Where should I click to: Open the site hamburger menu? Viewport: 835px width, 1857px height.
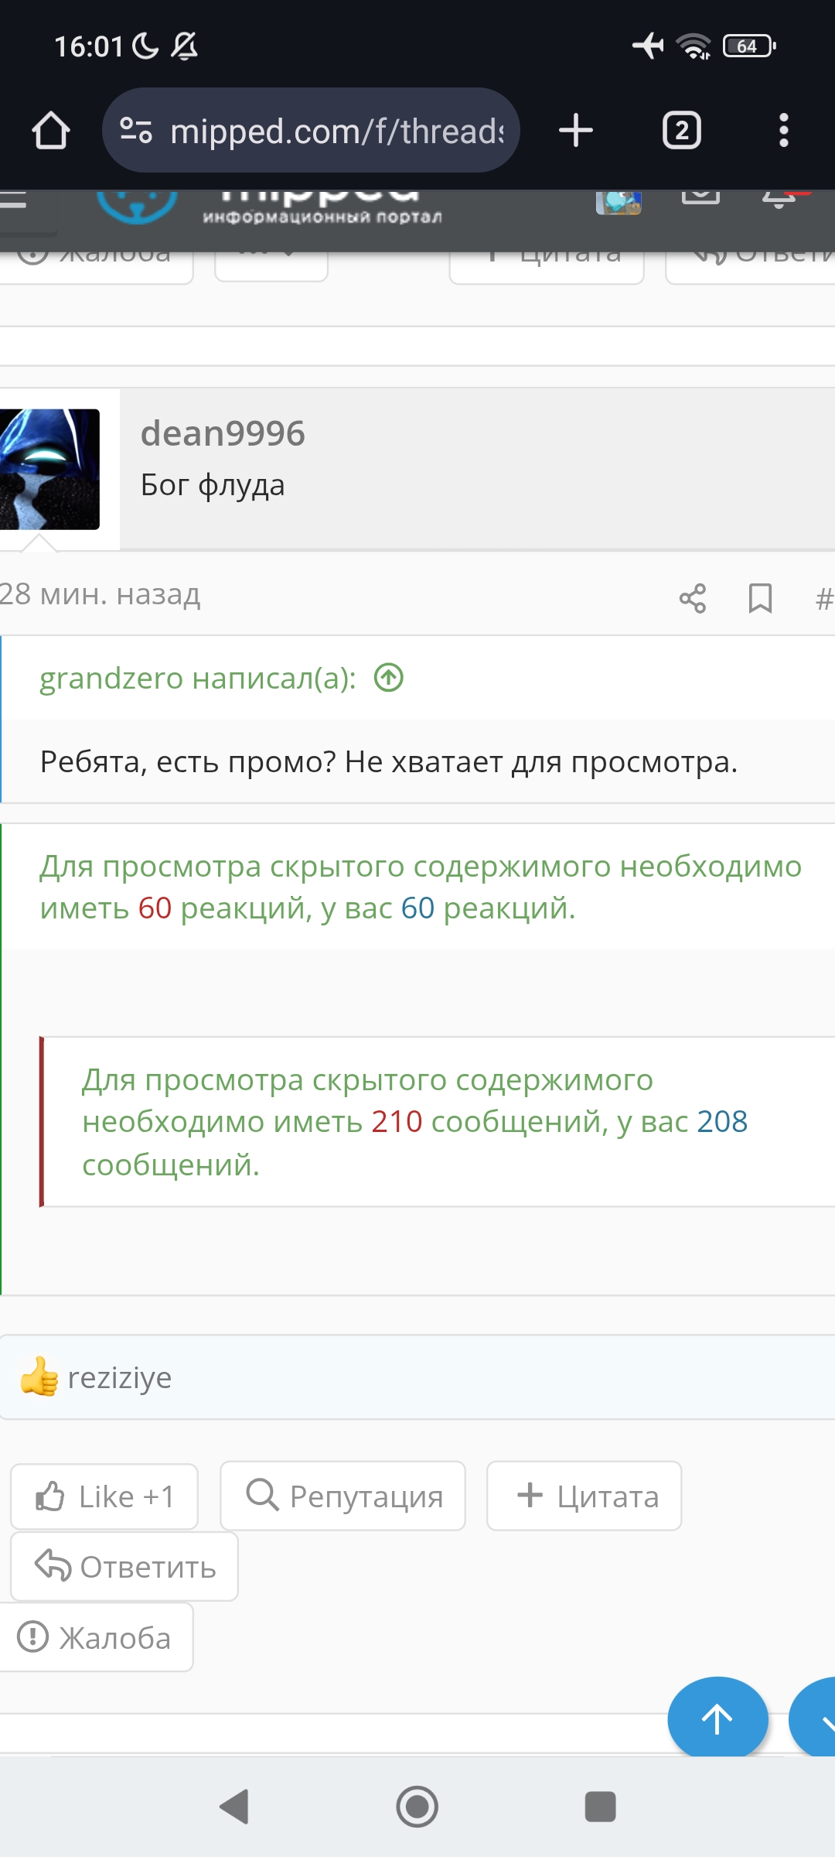coord(13,200)
